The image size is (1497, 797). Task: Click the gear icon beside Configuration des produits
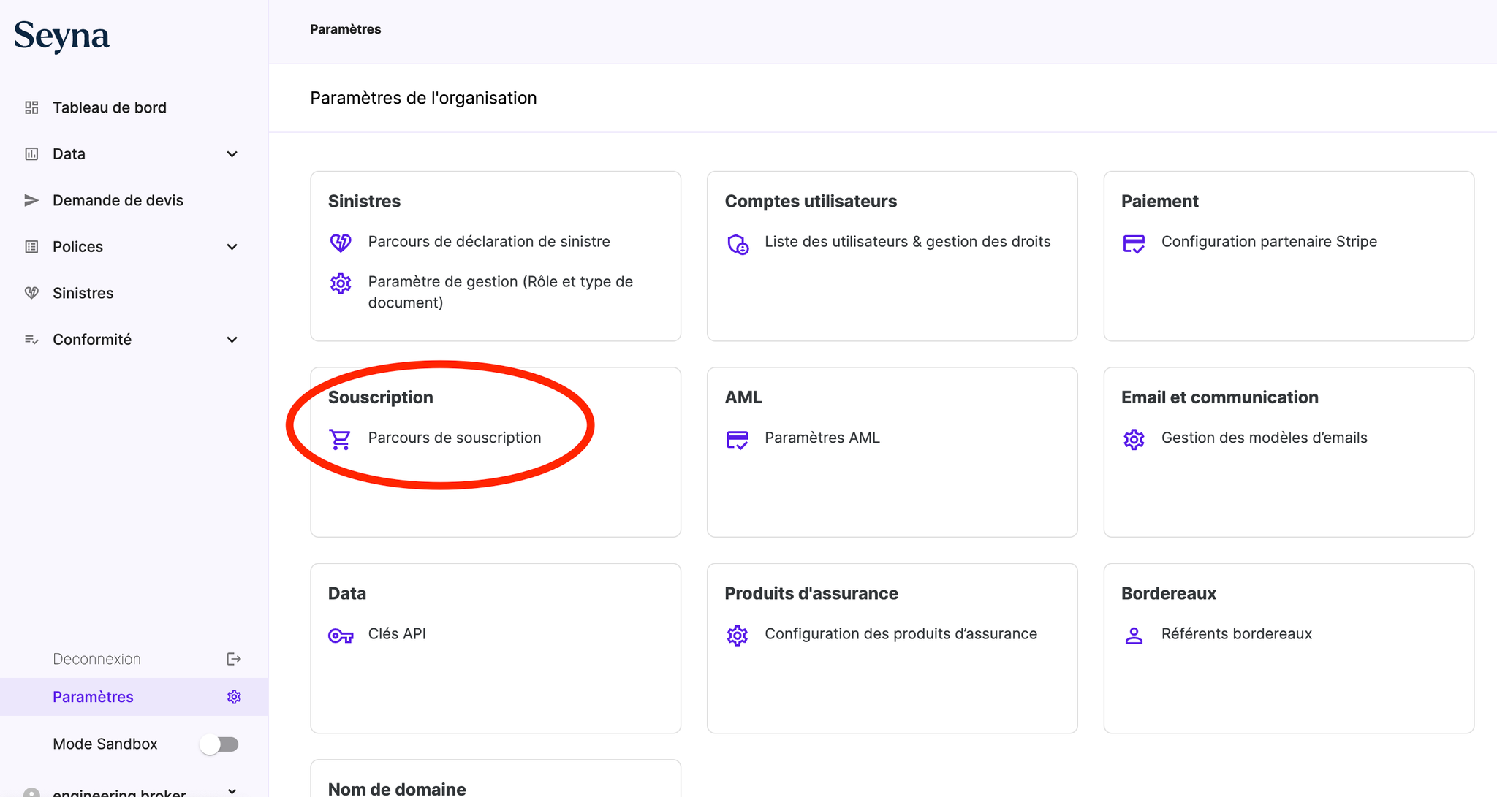click(x=738, y=636)
